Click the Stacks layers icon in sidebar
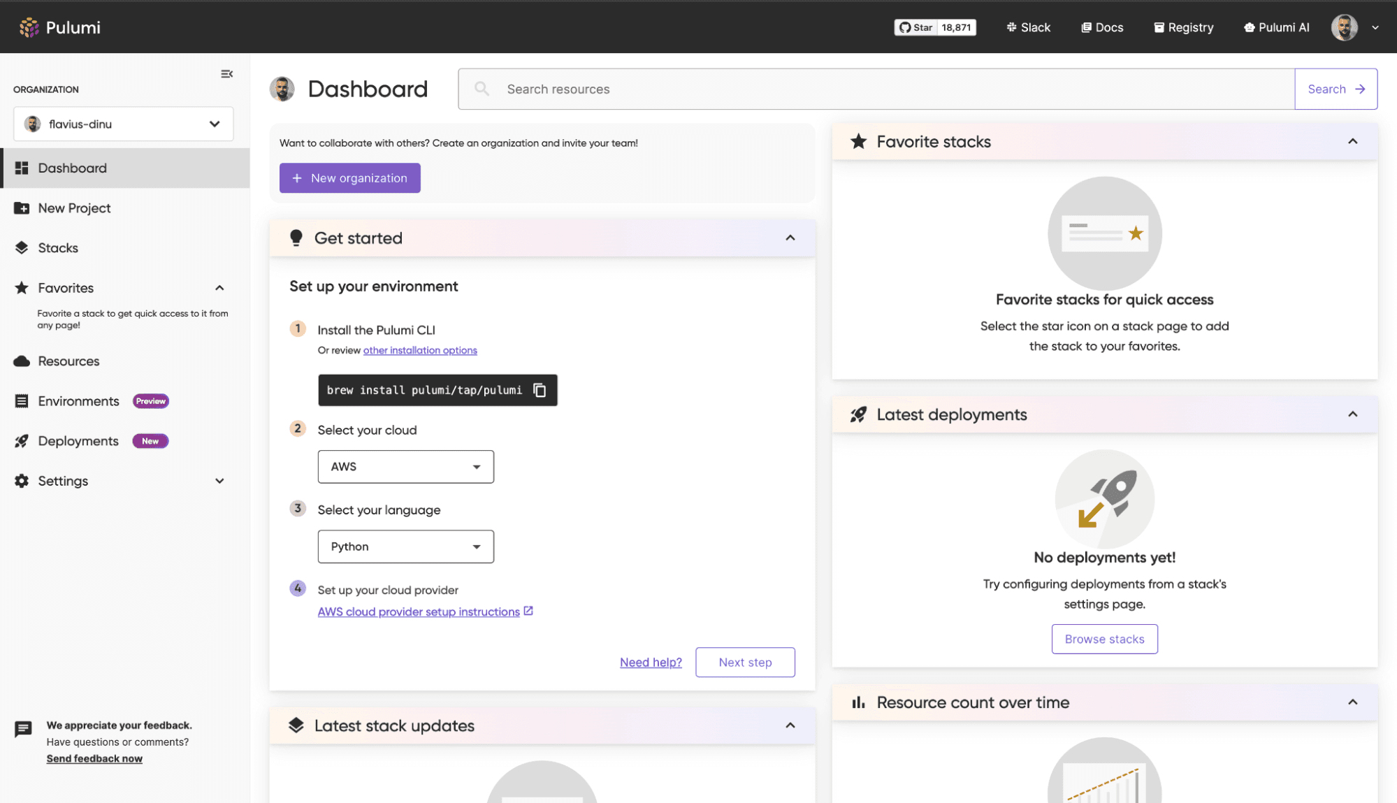This screenshot has width=1397, height=803. [22, 247]
